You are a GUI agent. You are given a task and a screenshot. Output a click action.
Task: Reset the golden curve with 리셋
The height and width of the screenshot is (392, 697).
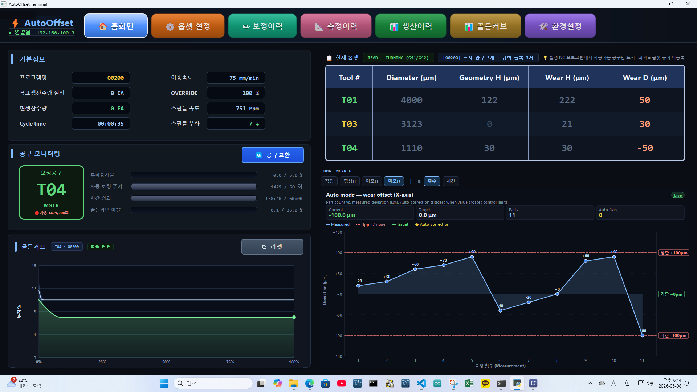pos(272,247)
